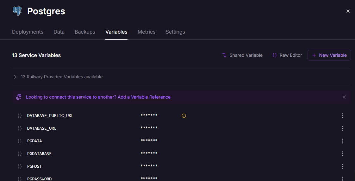The image size is (355, 181).
Task: Click the braces icon next to PGDATABASE
Action: (x=20, y=154)
